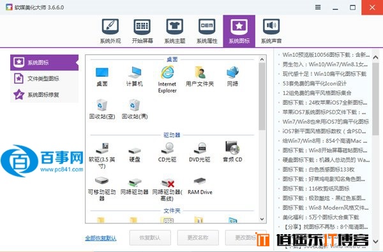The image size is (383, 252).
Task: Open 图标下载：24枚苹果iOS7全新图标 article
Action: click(x=325, y=103)
